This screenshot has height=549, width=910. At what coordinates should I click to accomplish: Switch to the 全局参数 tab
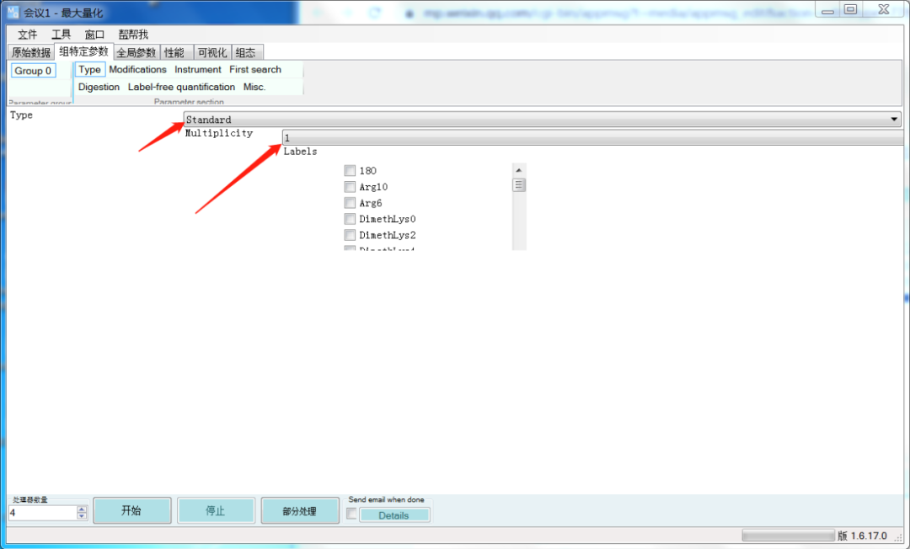[136, 51]
